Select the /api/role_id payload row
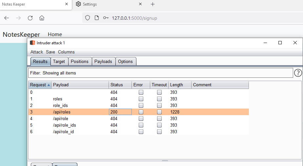 pos(139,132)
